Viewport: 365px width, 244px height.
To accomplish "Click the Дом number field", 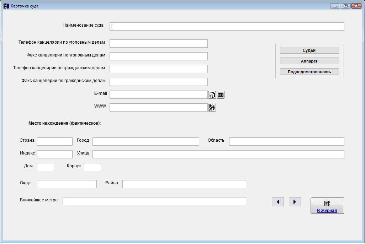I will click(46, 167).
